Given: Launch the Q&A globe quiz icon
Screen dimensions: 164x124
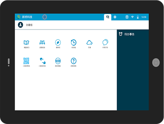Looking at the screenshot, I should pyautogui.click(x=58, y=61).
